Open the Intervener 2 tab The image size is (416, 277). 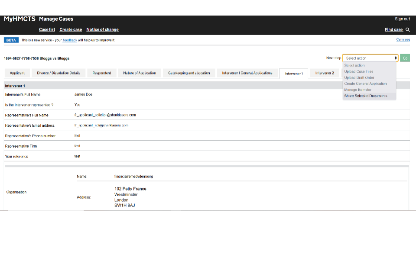click(x=324, y=73)
